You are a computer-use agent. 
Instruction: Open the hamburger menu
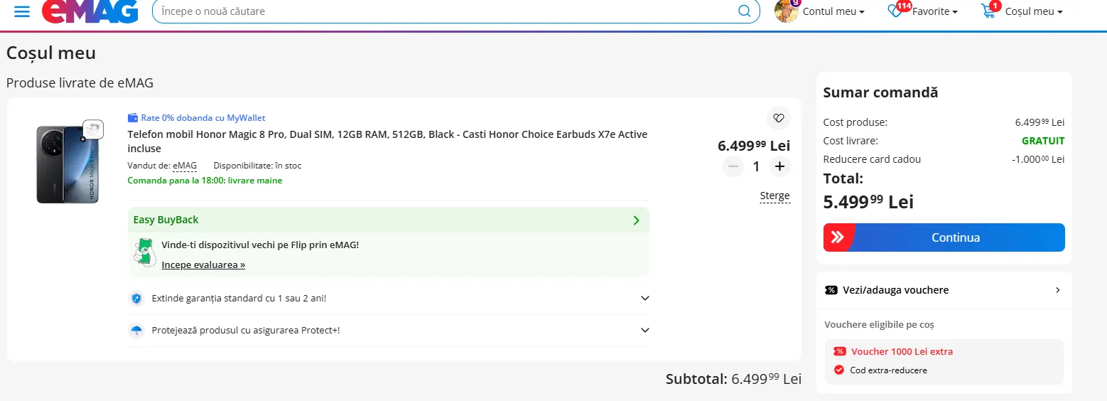coord(22,12)
